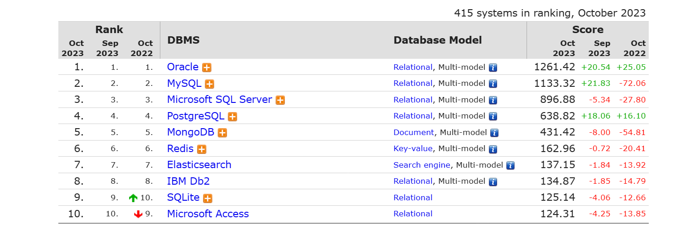Viewport: 680px width, 226px height.
Task: Click the Rank column header
Action: click(x=109, y=30)
